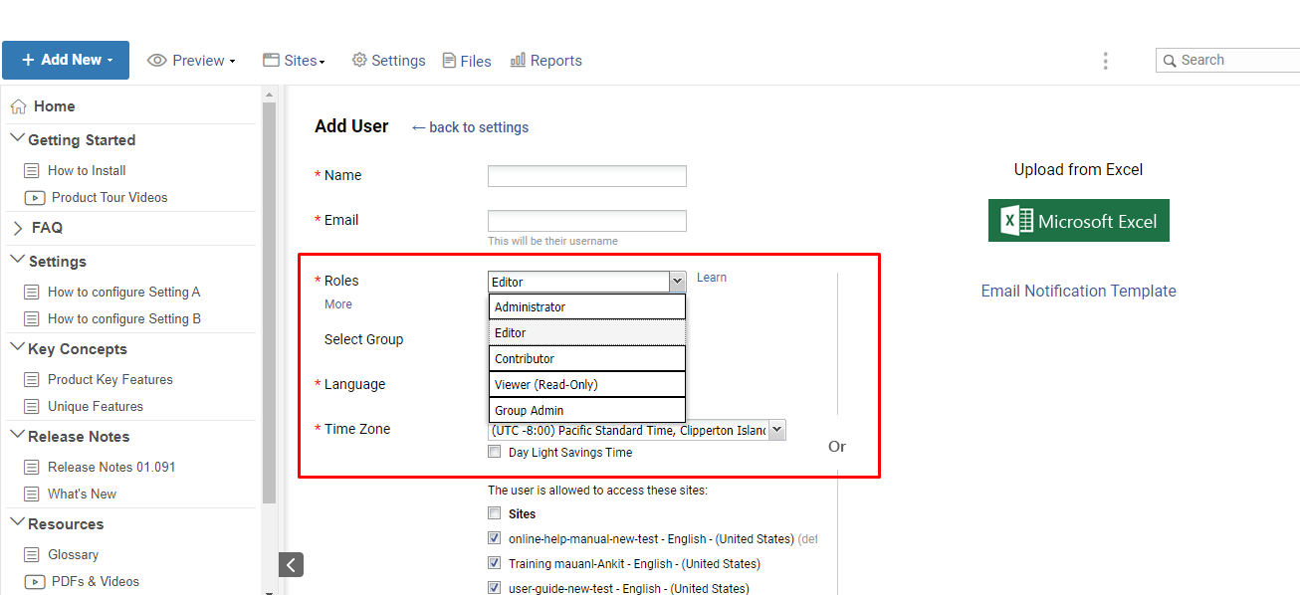Click the Microsoft Excel upload icon
1300x595 pixels.
pyautogui.click(x=1078, y=221)
